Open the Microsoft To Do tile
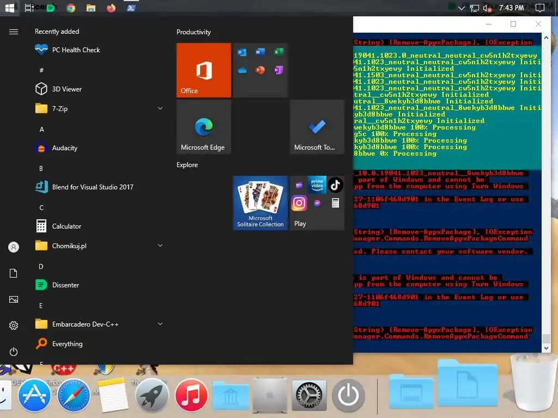Viewport: 558px width, 418px height. pos(317,127)
